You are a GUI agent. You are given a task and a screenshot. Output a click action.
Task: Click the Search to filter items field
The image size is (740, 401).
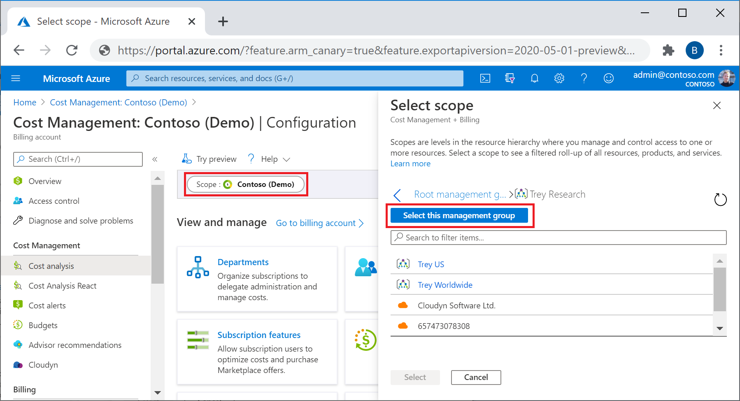(x=558, y=238)
